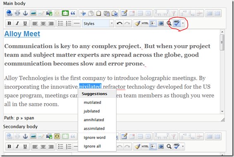Toggle italic in Main body toolbar
234x157 pixels.
pyautogui.click(x=17, y=23)
